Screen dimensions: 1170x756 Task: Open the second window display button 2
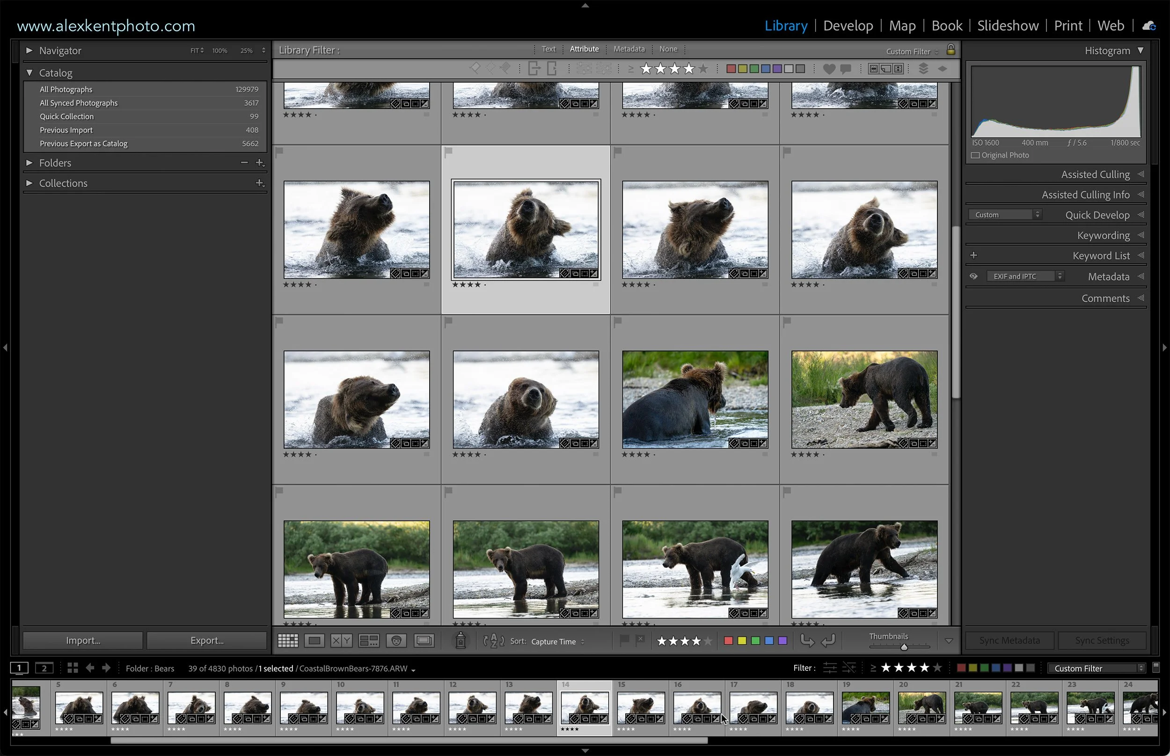coord(44,668)
